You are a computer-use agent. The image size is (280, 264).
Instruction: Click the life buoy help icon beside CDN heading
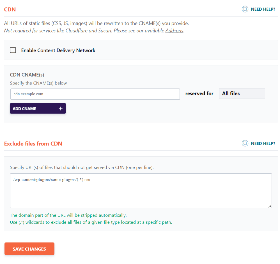pos(245,9)
